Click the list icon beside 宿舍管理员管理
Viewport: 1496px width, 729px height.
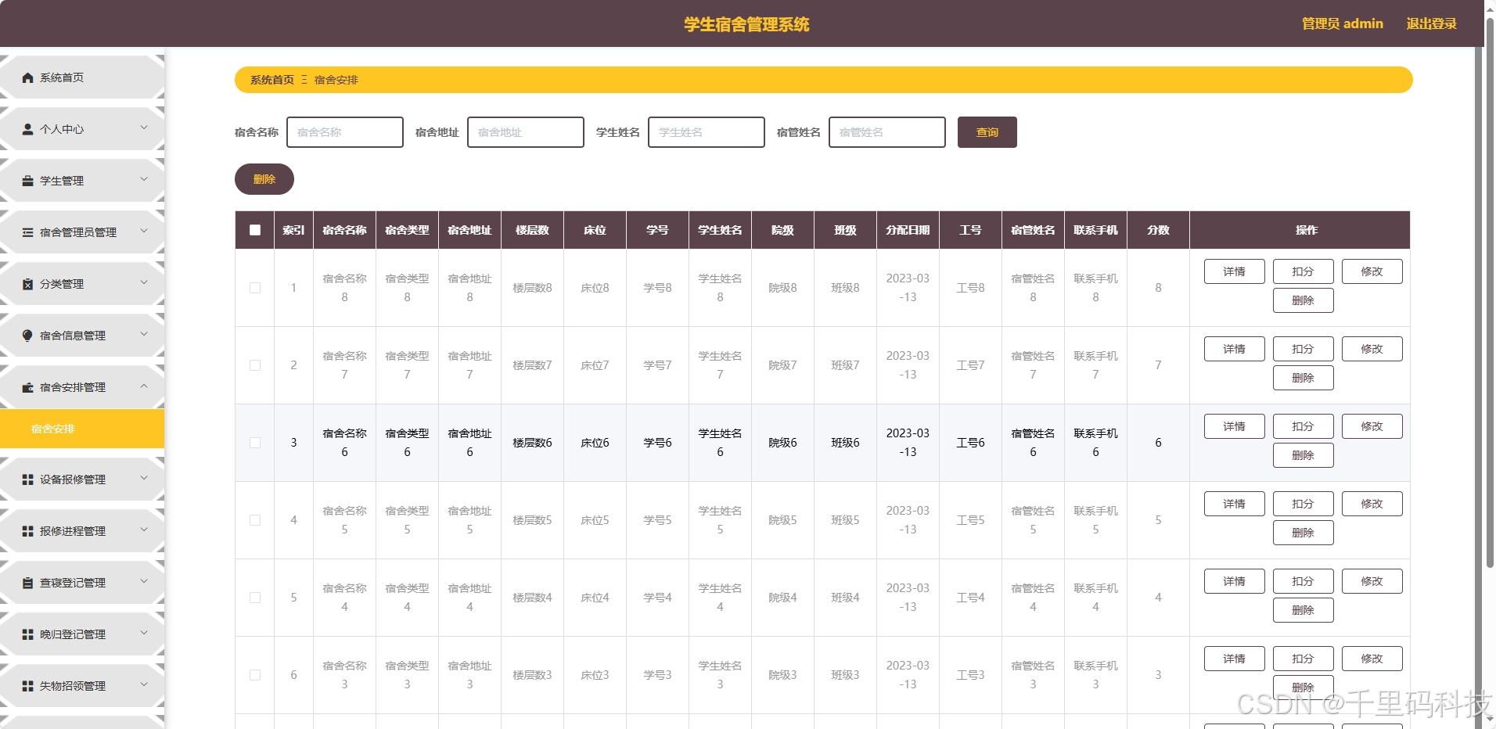pos(28,232)
